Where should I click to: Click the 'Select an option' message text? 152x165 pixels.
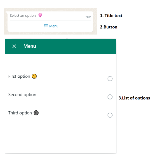23,16
